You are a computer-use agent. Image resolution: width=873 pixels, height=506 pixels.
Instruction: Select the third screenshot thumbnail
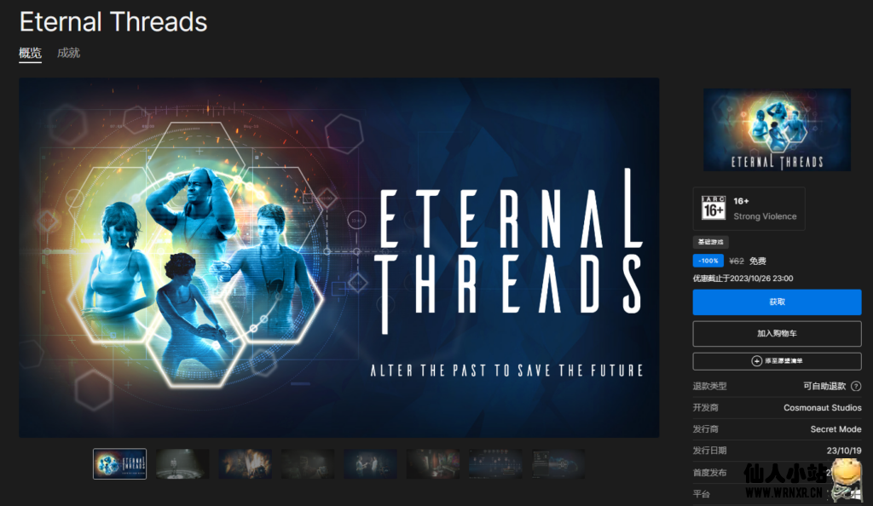tap(245, 463)
